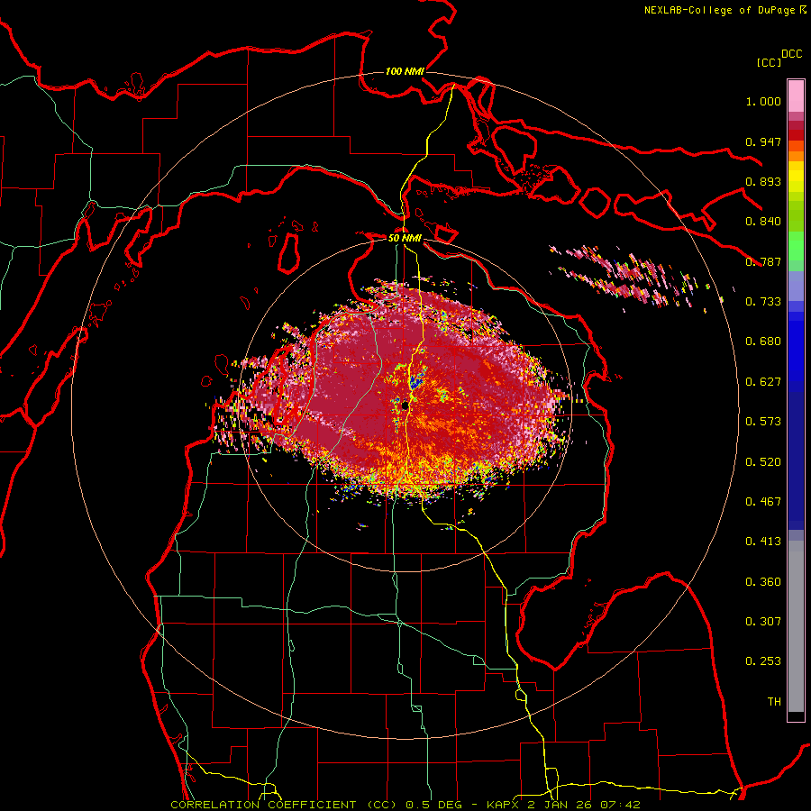The height and width of the screenshot is (811, 811).
Task: Select the 0.787 legend value
Action: coord(763,261)
